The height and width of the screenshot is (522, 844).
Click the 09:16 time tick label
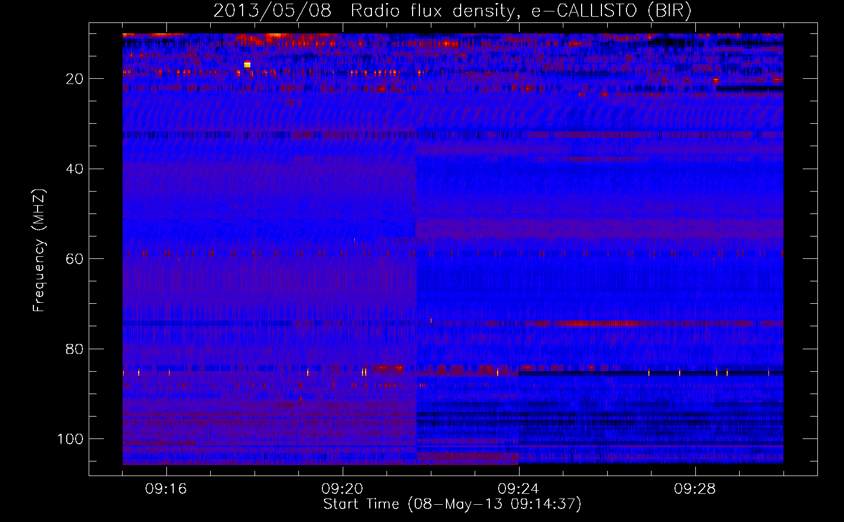point(166,489)
